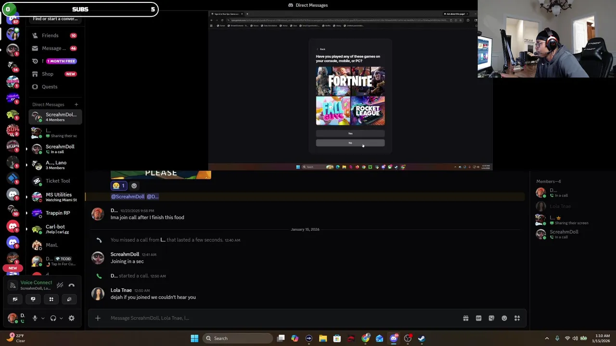Open MaxL direct message

tap(55, 245)
